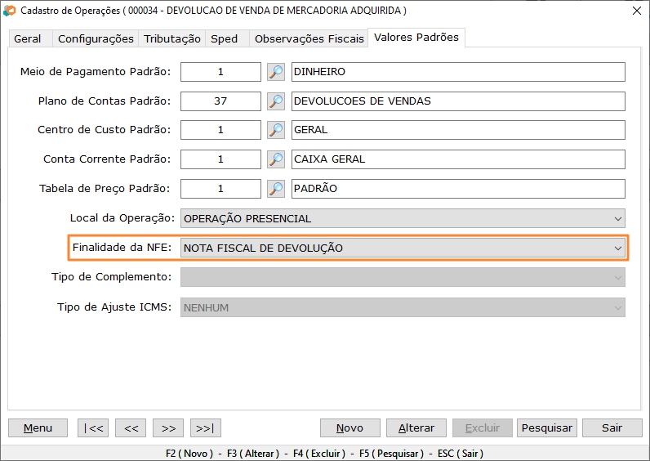This screenshot has width=650, height=461.
Task: Click the Conta Corrente code field
Action: [x=220, y=159]
